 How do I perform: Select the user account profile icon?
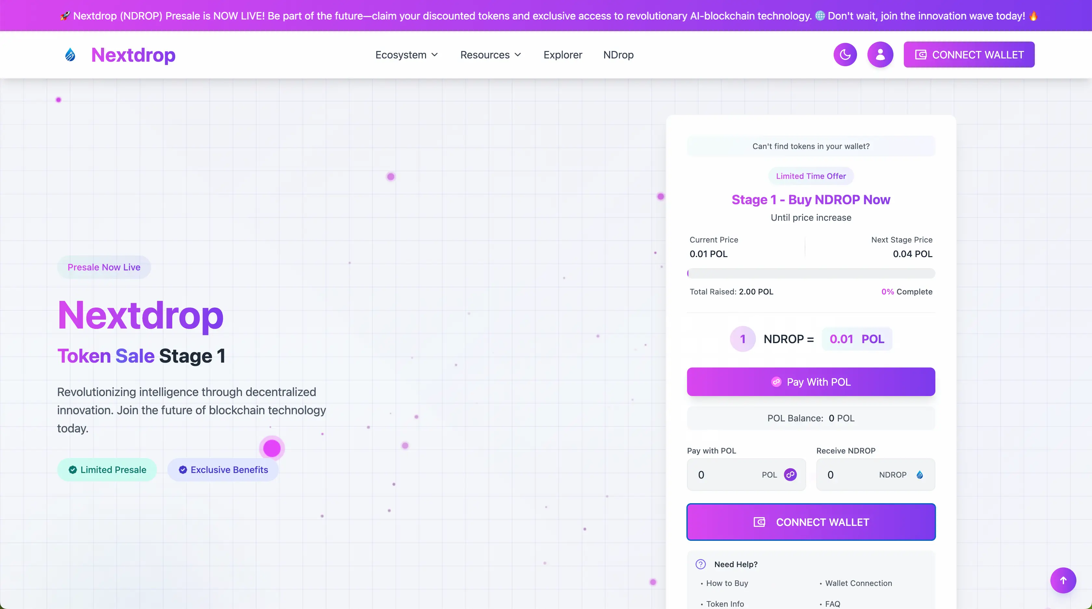tap(880, 54)
